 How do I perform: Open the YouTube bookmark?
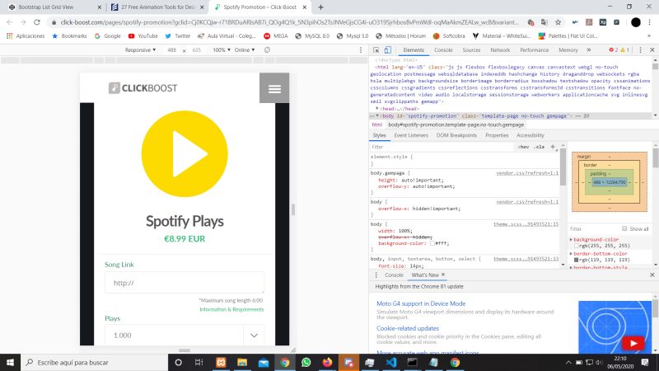[x=143, y=36]
